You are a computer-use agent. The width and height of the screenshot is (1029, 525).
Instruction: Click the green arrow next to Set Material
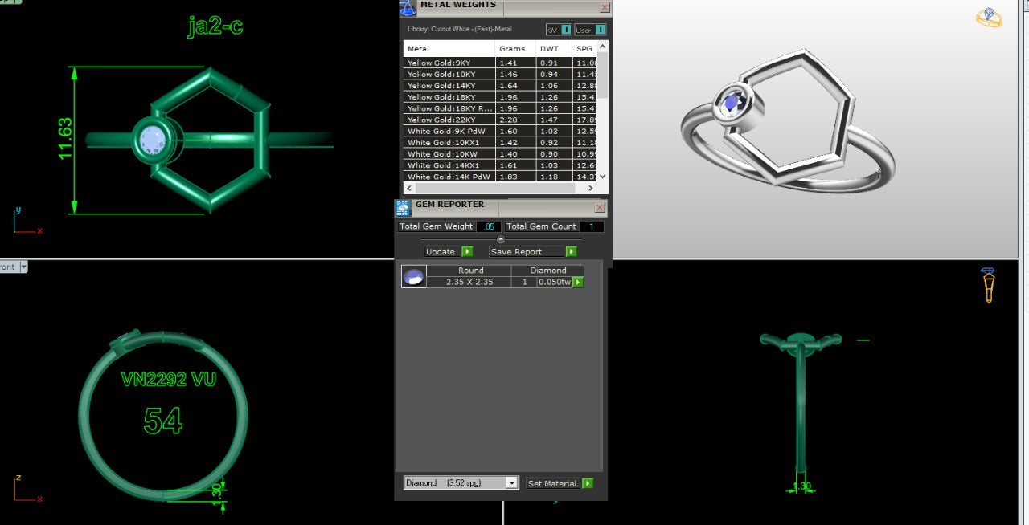tap(588, 483)
